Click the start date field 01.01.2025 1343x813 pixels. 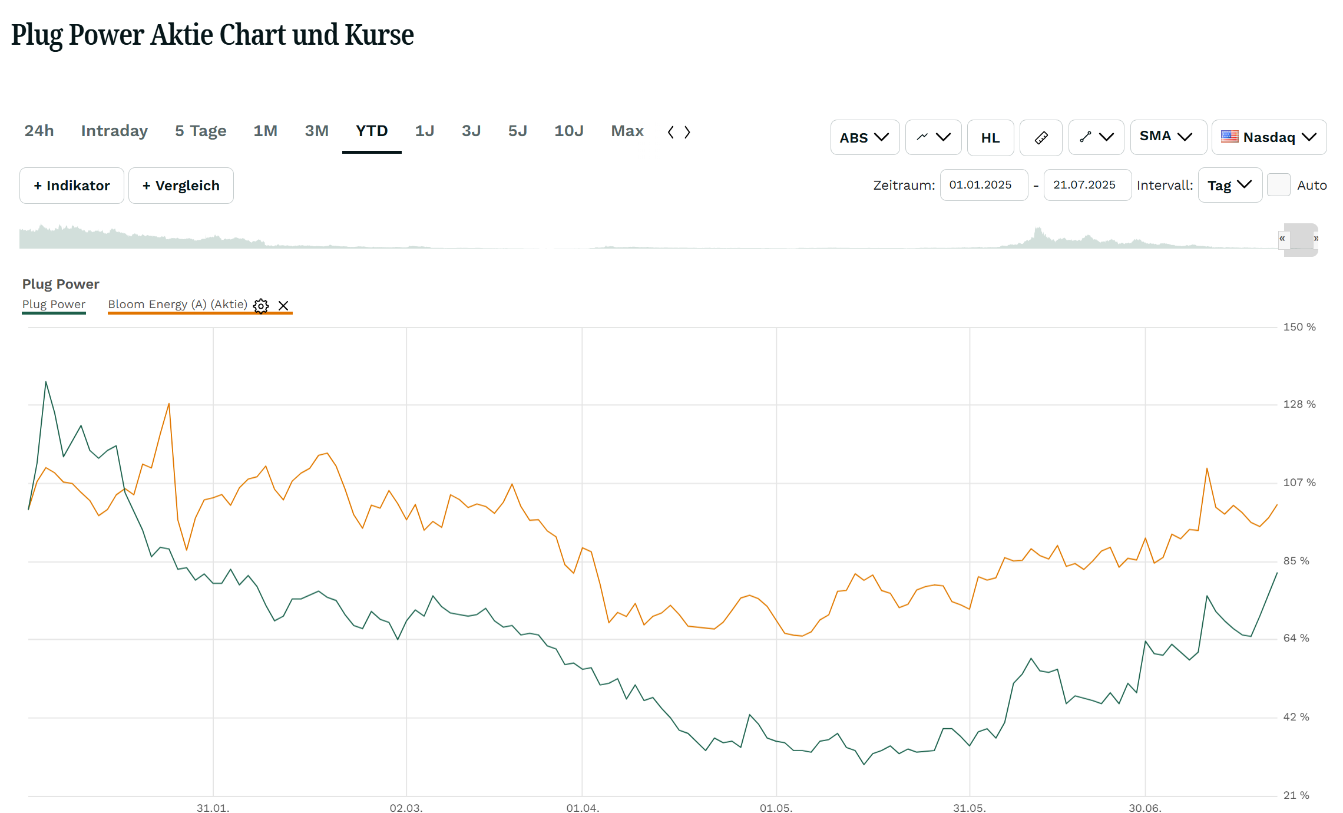pyautogui.click(x=984, y=185)
